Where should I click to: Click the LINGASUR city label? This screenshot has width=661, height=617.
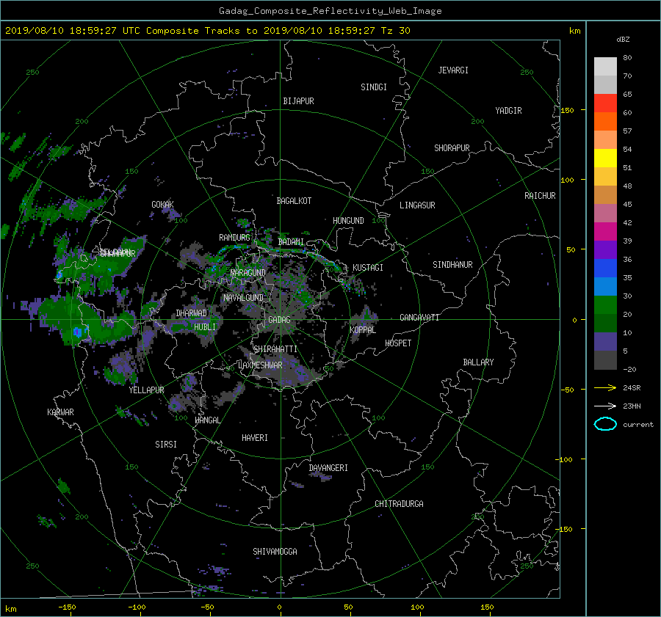pos(417,205)
